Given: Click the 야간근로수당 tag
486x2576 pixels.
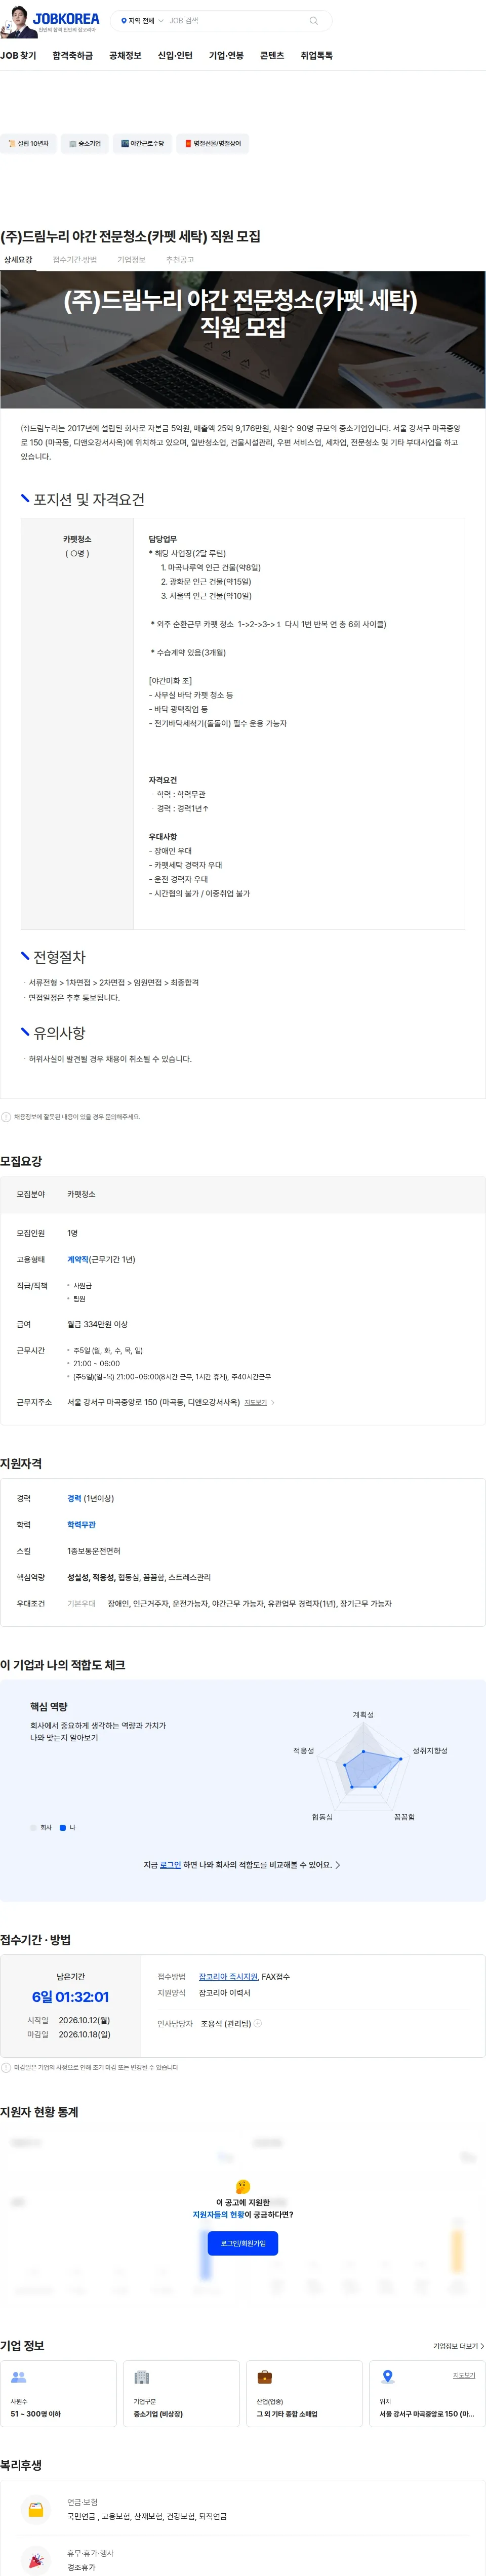Looking at the screenshot, I should [x=142, y=143].
